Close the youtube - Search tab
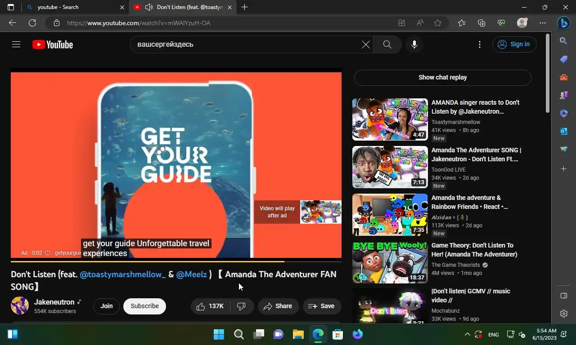Image resolution: width=576 pixels, height=345 pixels. coord(122,7)
